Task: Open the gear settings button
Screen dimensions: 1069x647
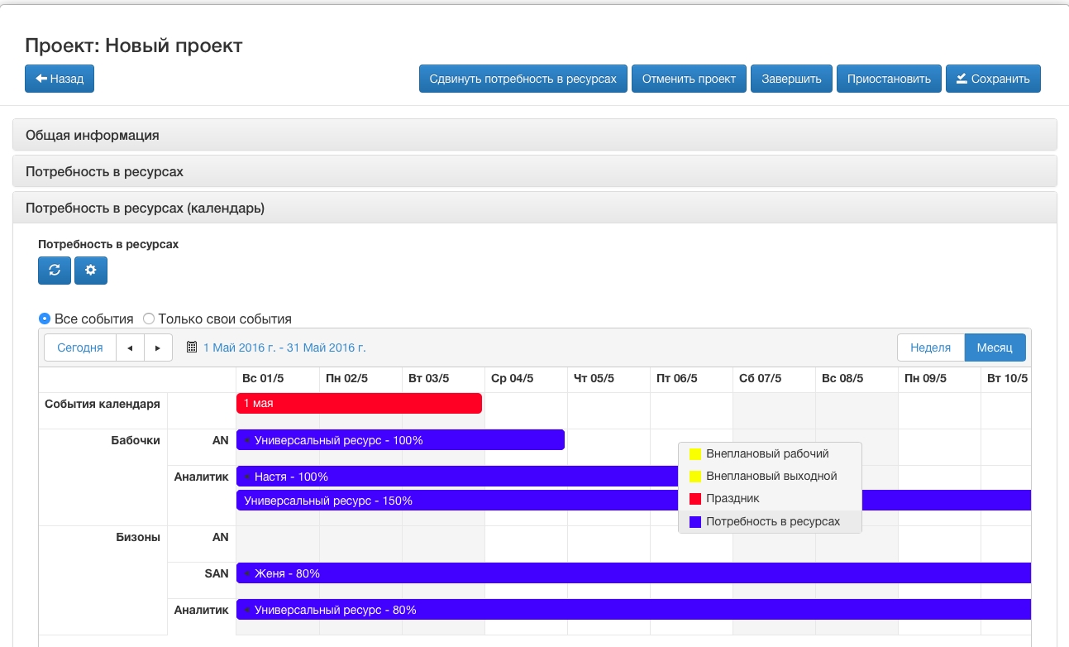Action: click(x=91, y=271)
